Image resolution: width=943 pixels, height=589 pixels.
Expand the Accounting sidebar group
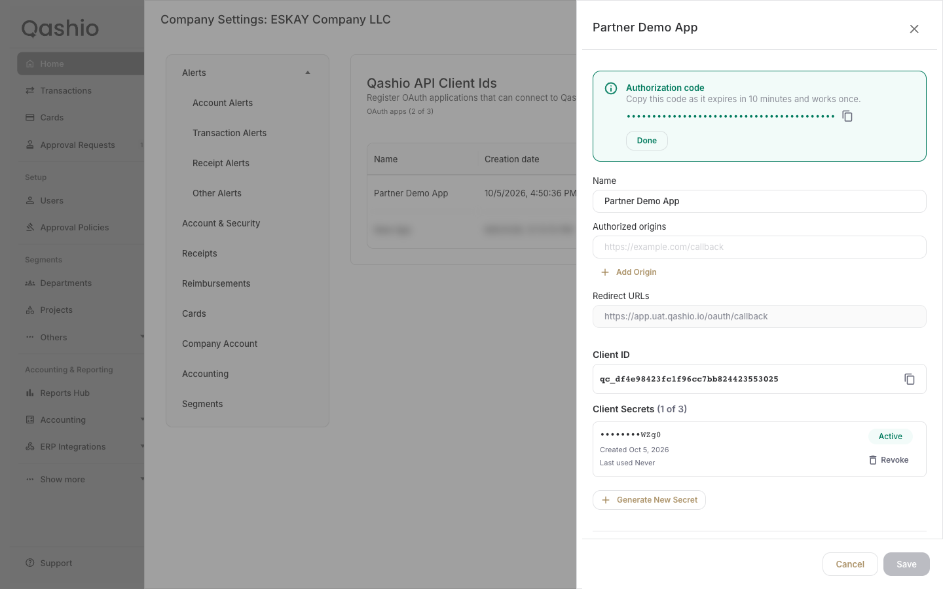[x=141, y=419]
